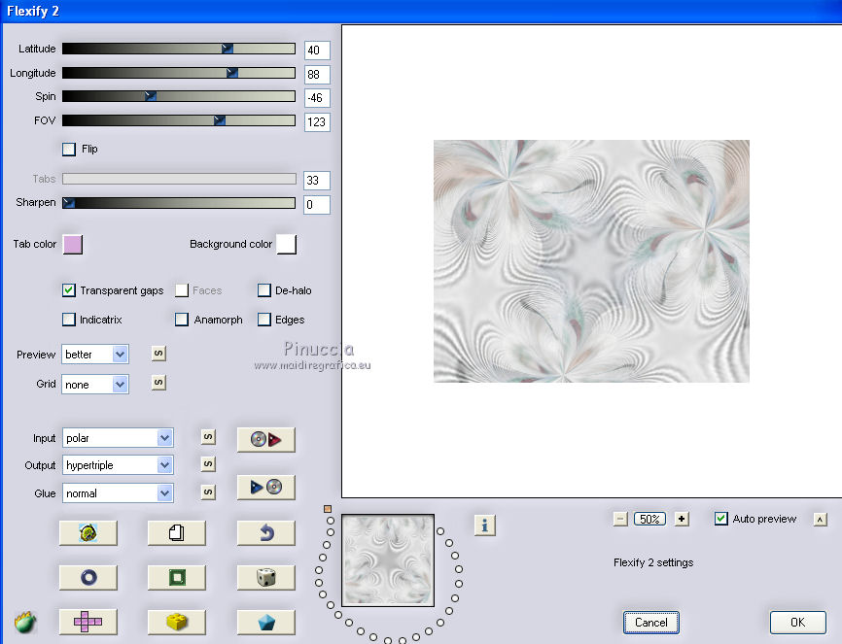
Task: Click the Tab color swatch
Action: click(73, 244)
